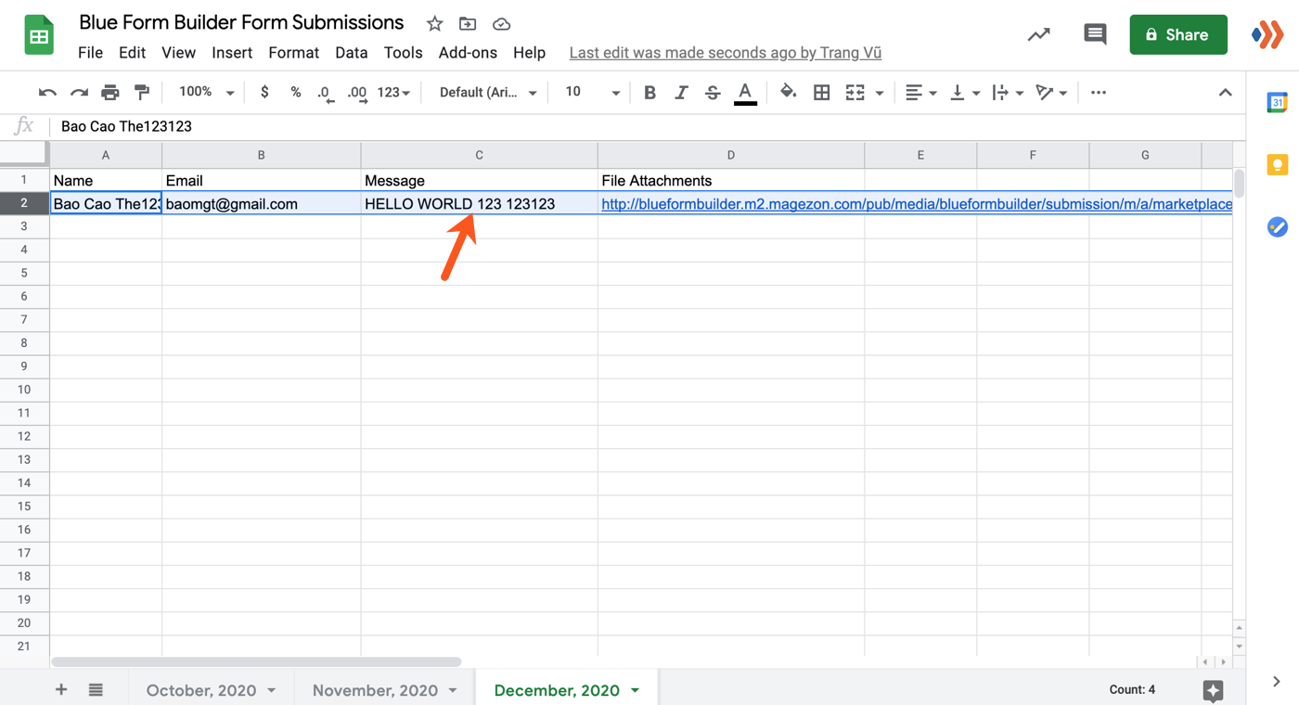Decrease decimal places in selection
Screen dimensions: 1299x705
pos(325,92)
